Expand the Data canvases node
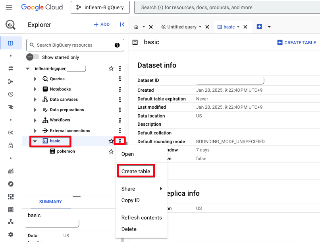The image size is (320, 242). pos(35,100)
